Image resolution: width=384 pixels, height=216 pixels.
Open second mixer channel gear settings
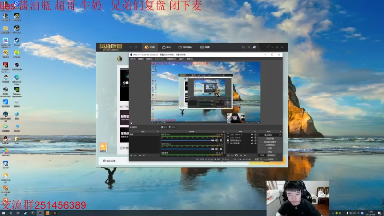(221, 149)
